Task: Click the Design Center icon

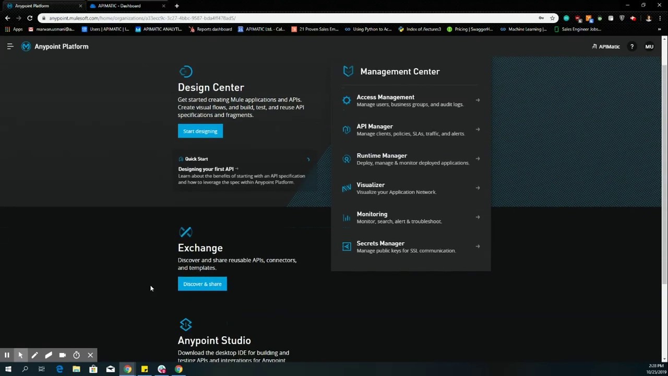Action: click(186, 72)
